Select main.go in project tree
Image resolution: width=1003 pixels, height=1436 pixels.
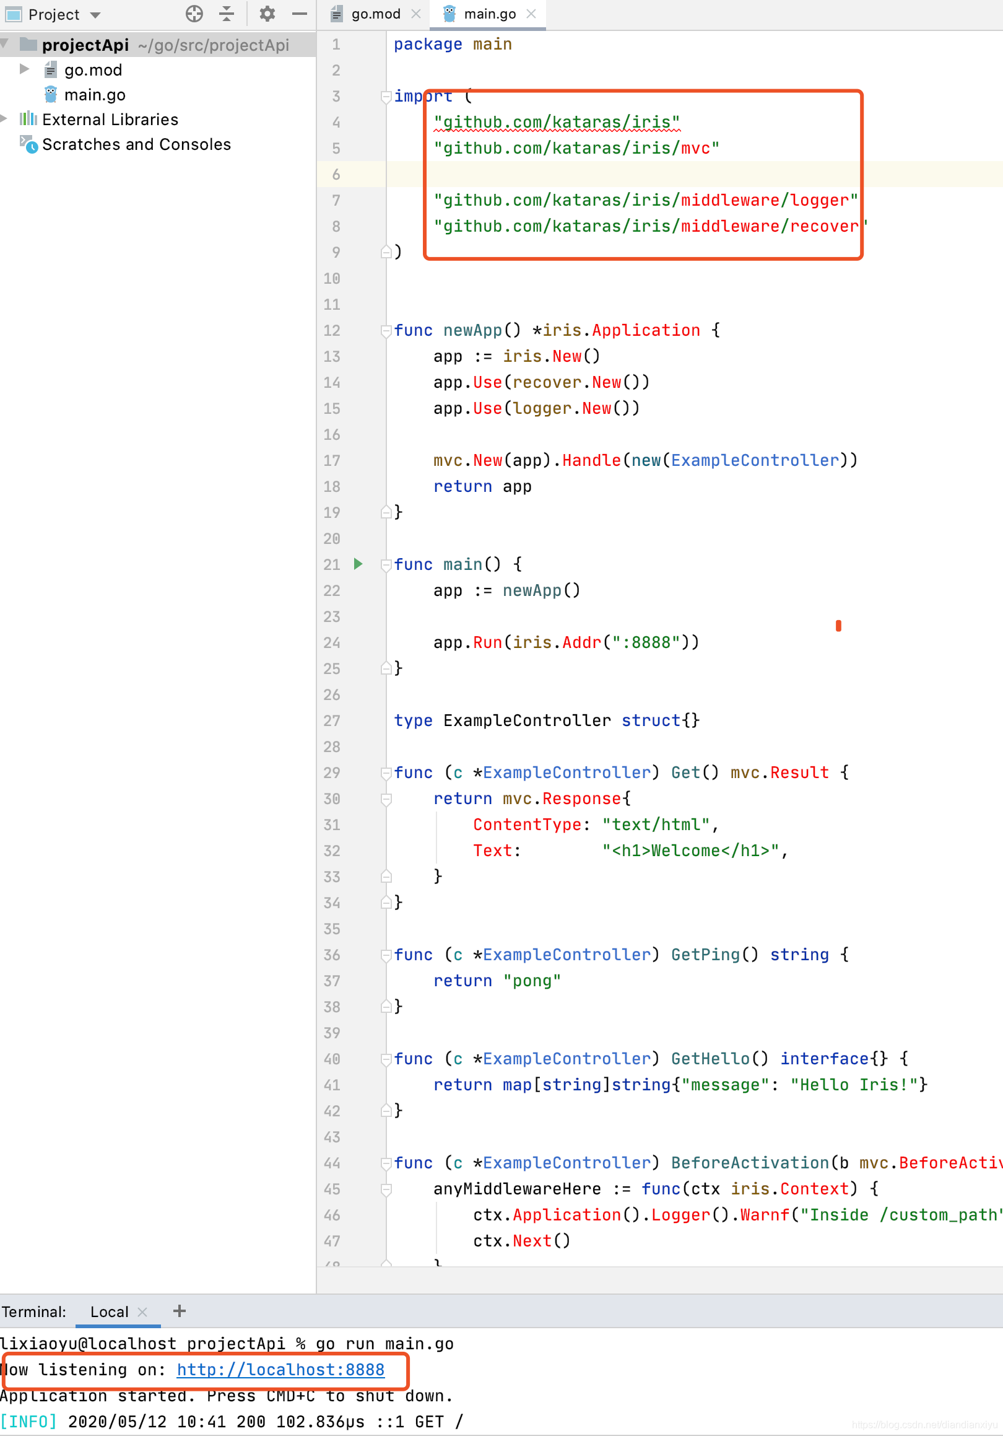pyautogui.click(x=94, y=94)
